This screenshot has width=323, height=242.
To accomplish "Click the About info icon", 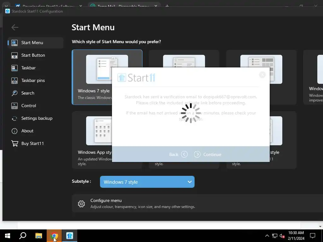I will pos(15,131).
